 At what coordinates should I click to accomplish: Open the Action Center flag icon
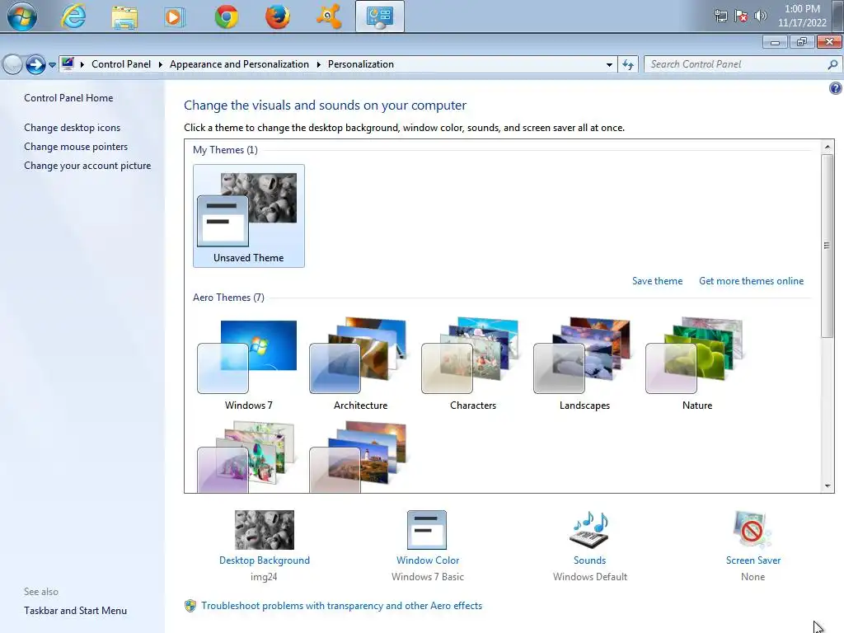coord(741,16)
